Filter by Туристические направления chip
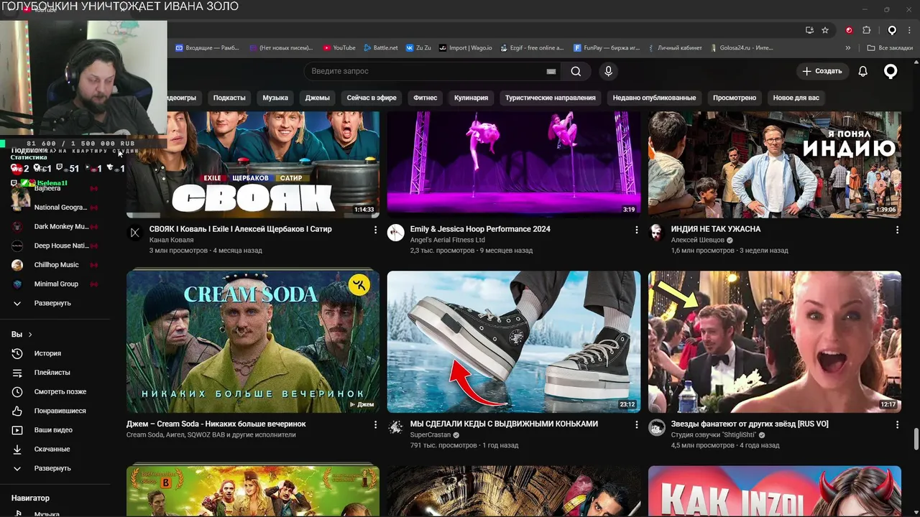 pos(551,98)
